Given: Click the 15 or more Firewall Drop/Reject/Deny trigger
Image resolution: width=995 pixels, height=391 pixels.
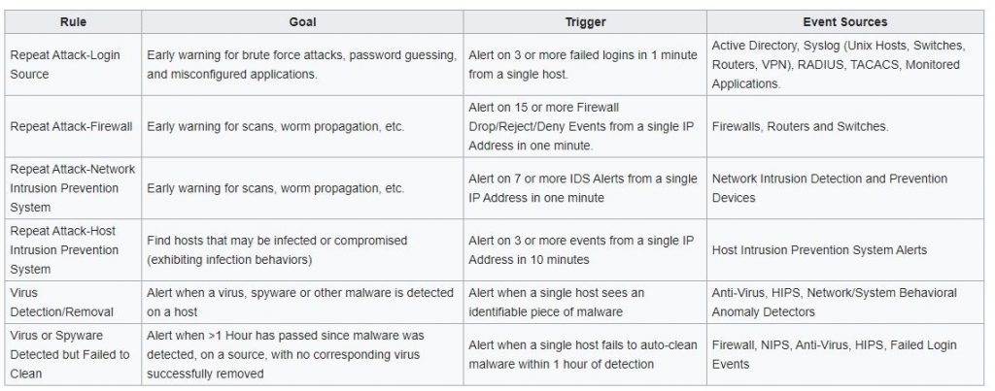Looking at the screenshot, I should 585,127.
